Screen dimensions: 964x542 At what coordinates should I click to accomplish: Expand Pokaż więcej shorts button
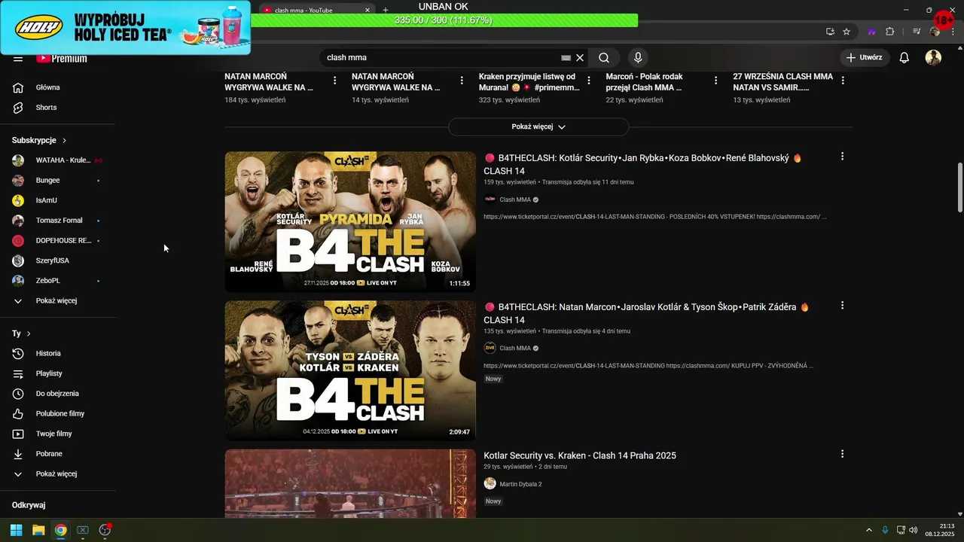(538, 126)
